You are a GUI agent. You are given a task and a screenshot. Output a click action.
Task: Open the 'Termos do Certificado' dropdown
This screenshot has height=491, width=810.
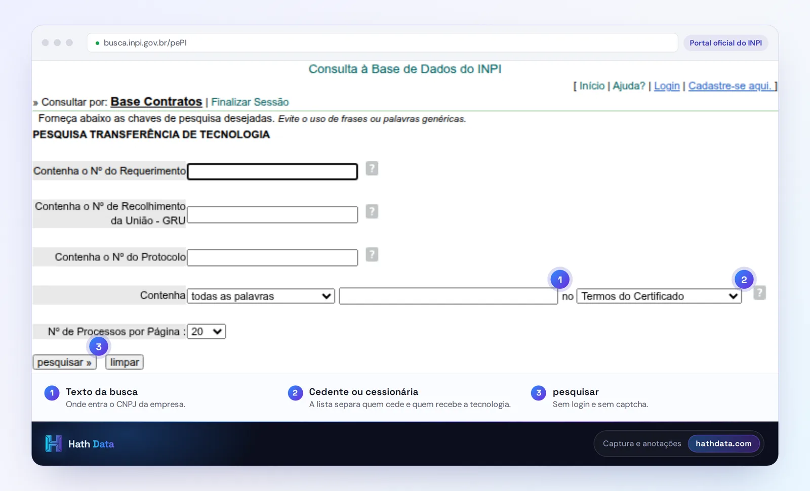tap(659, 296)
